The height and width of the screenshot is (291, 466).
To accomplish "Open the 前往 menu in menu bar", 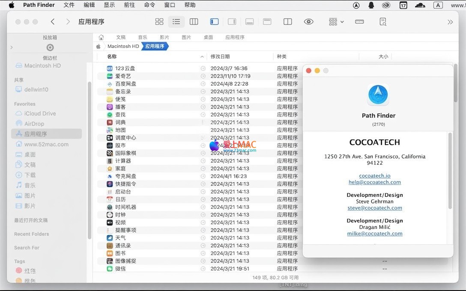I will (x=129, y=5).
